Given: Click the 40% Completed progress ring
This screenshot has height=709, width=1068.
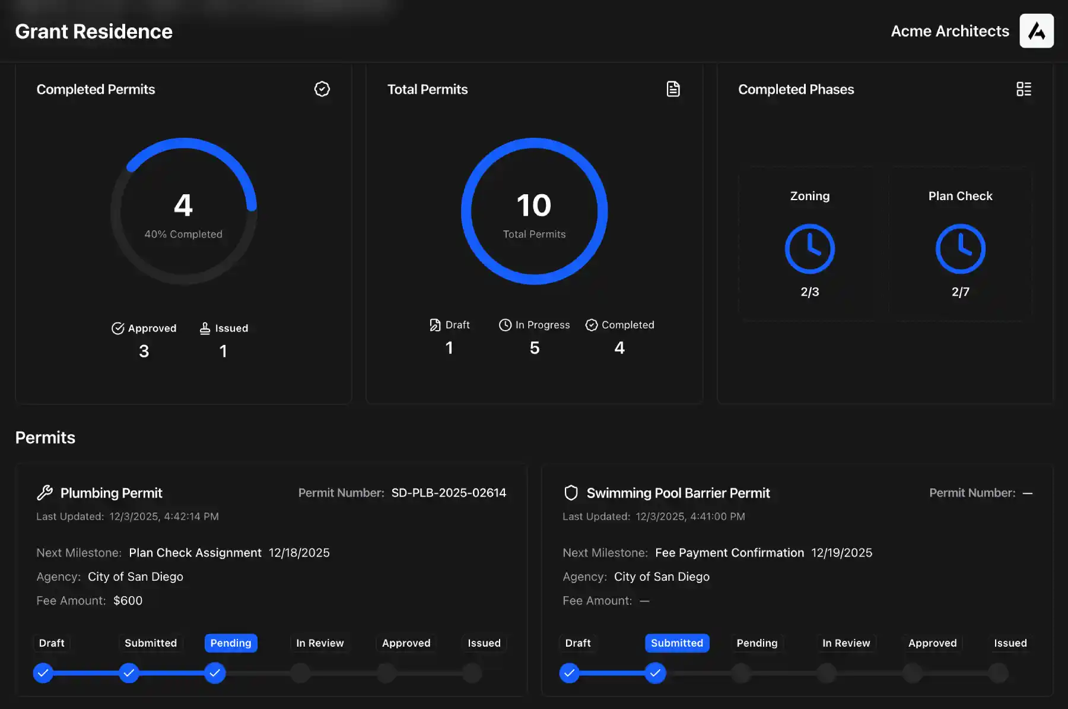Looking at the screenshot, I should [183, 211].
